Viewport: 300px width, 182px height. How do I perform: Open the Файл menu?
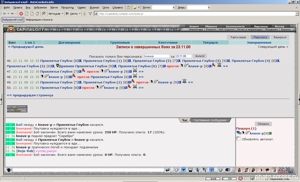click(x=6, y=7)
